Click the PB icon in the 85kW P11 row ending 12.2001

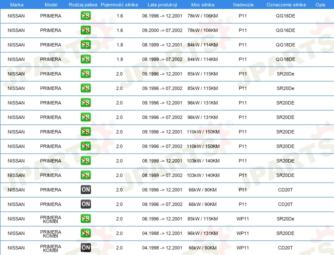pos(85,74)
